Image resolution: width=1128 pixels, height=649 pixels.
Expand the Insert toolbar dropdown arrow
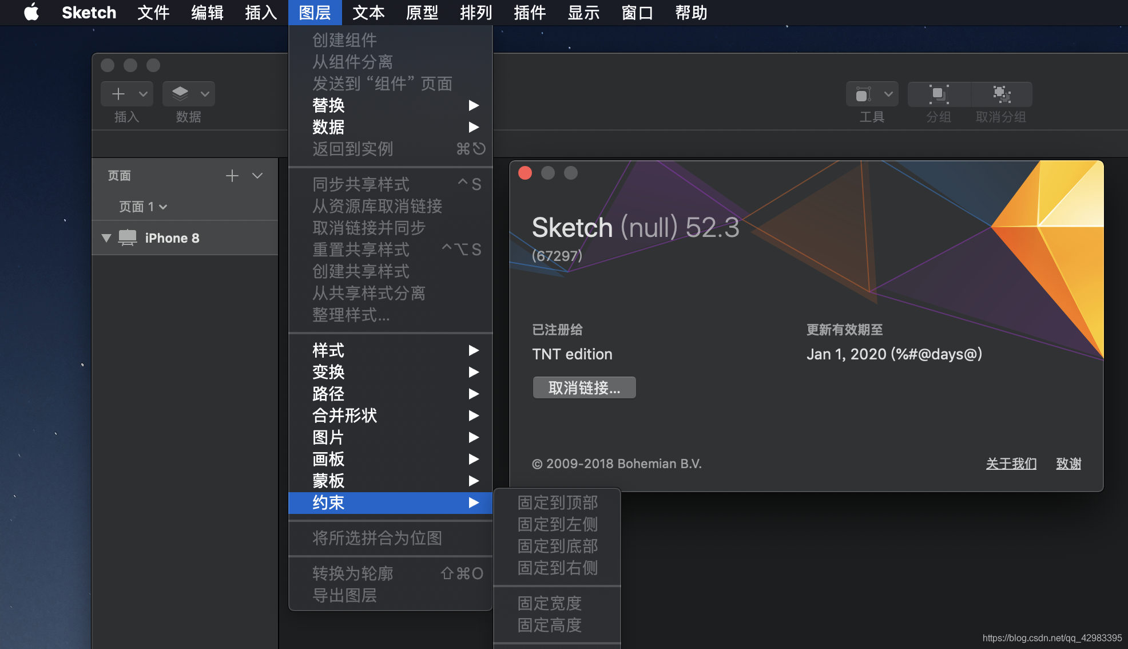(x=143, y=93)
